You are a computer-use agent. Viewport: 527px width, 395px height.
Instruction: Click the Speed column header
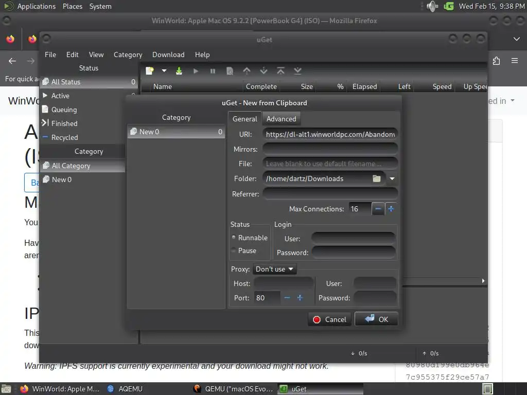pos(434,86)
